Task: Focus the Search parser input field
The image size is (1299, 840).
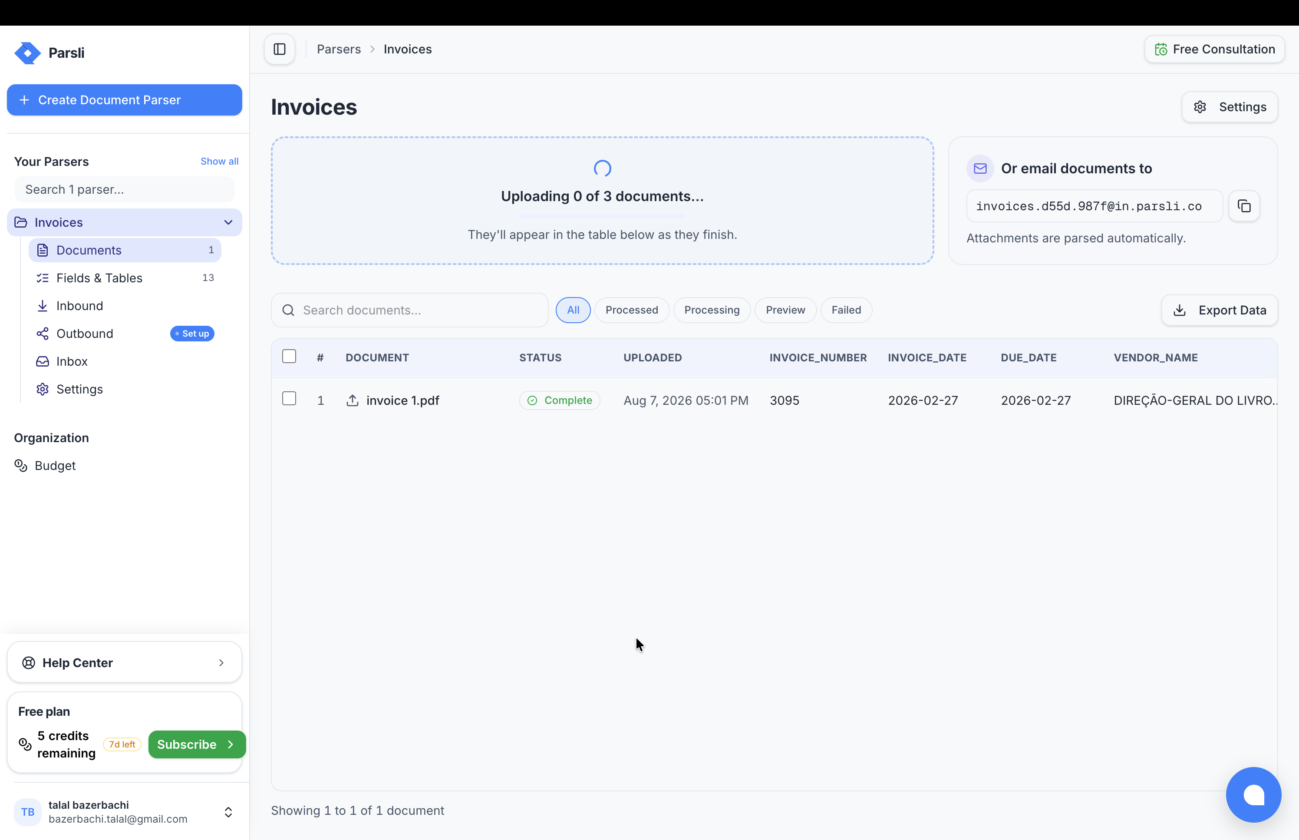Action: pos(124,189)
